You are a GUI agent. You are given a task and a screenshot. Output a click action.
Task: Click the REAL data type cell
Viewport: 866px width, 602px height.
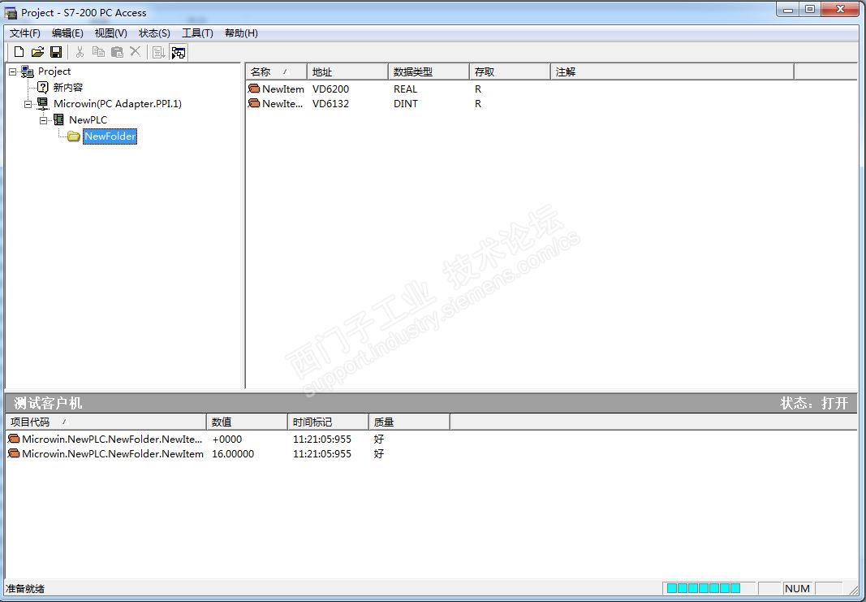[x=405, y=89]
